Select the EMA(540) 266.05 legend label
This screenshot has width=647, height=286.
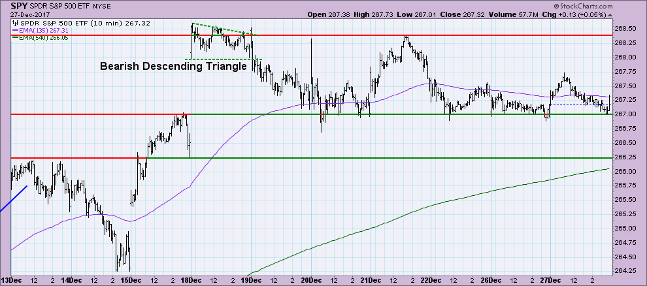coord(45,38)
